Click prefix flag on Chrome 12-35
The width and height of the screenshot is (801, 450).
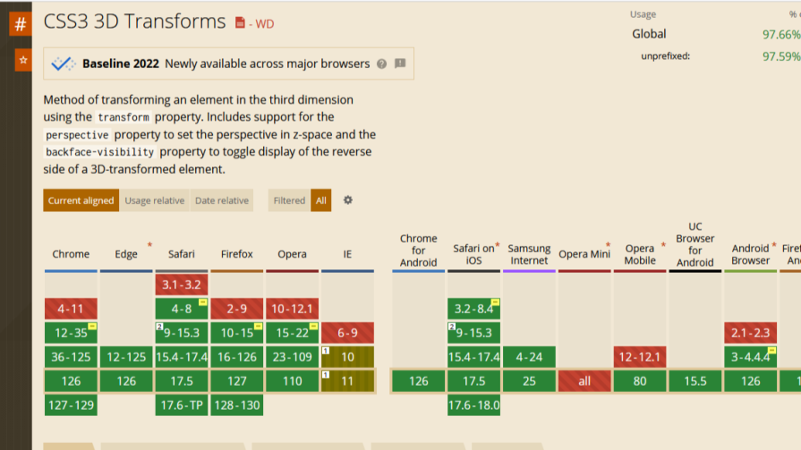92,326
